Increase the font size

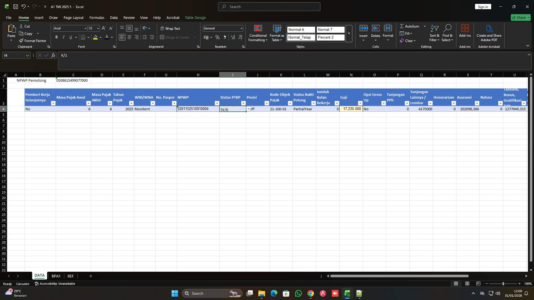(103, 28)
